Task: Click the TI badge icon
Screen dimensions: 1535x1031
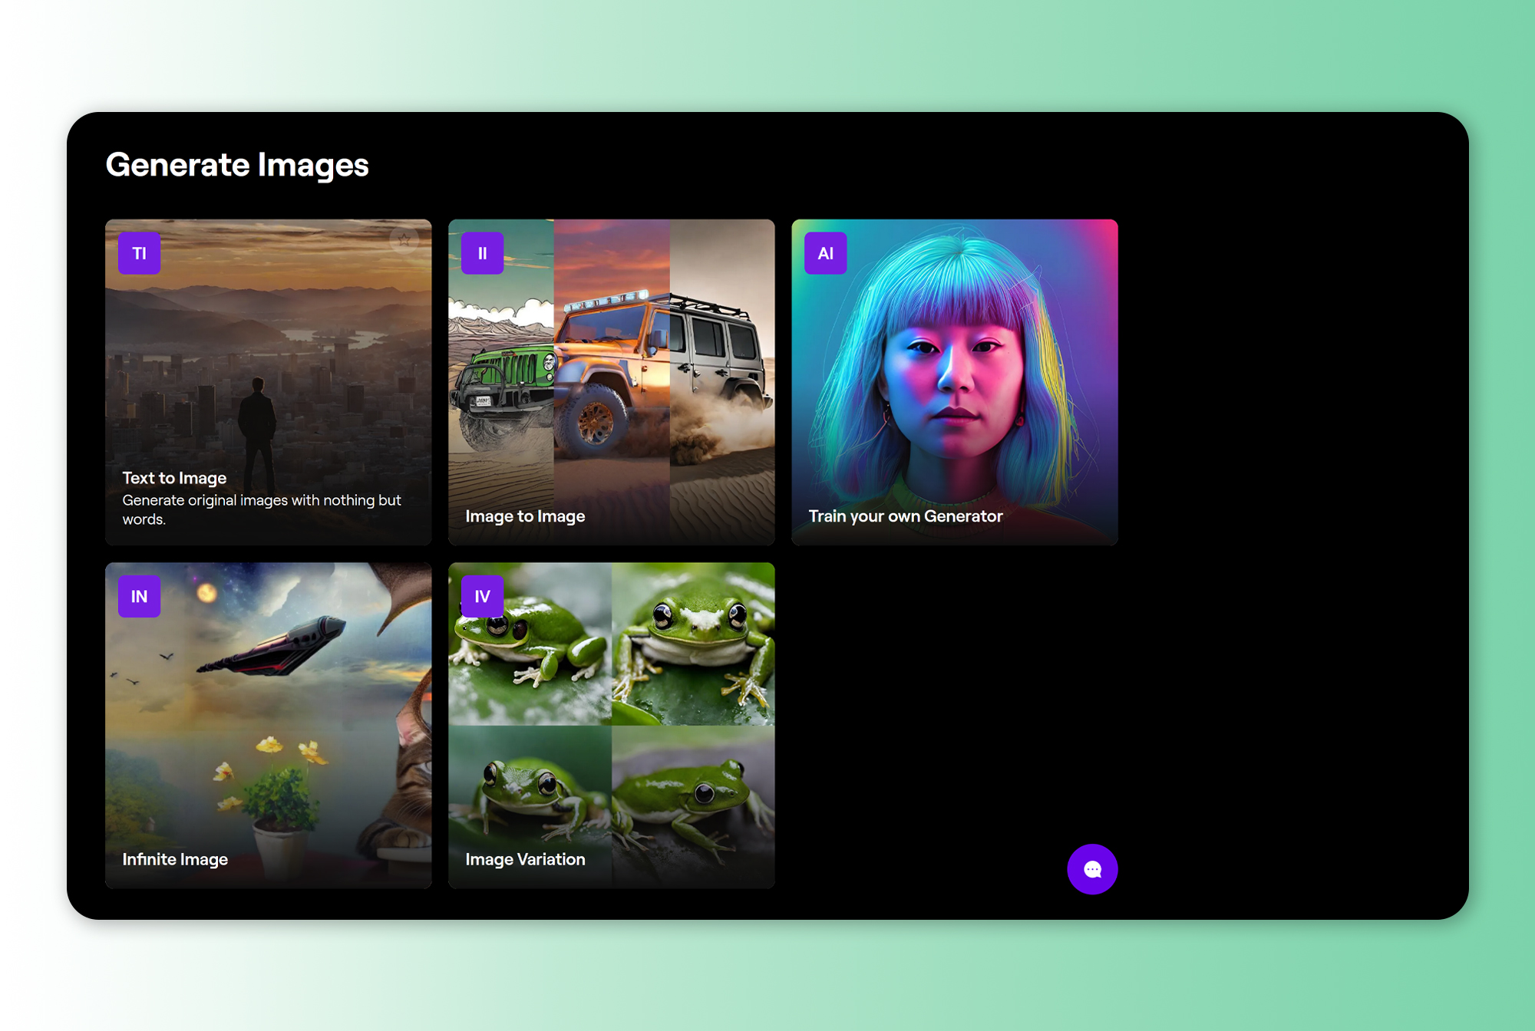Action: pos(139,253)
